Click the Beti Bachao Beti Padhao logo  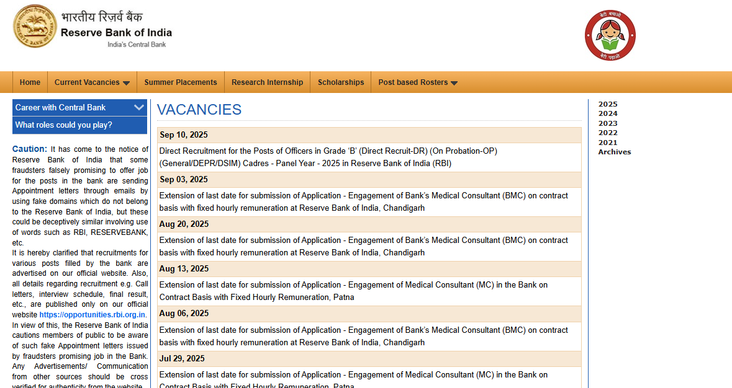pyautogui.click(x=610, y=35)
